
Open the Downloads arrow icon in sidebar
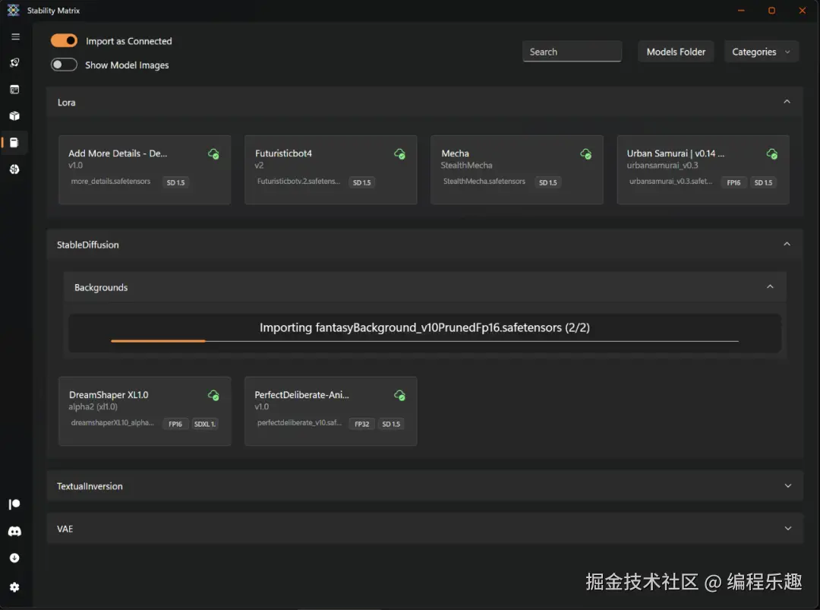coord(14,558)
